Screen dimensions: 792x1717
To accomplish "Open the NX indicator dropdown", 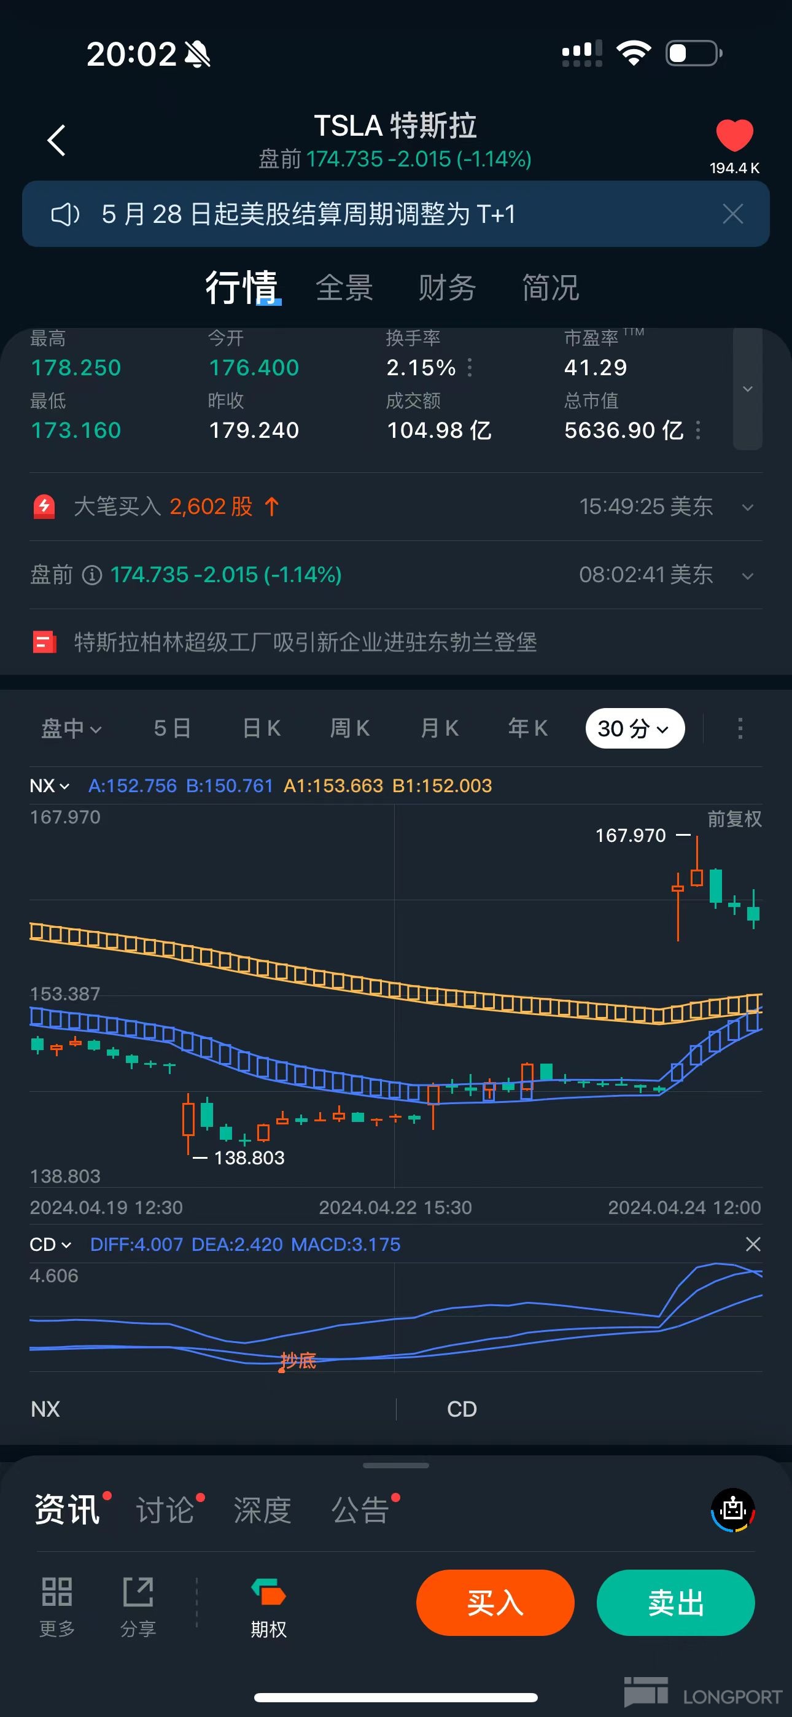I will point(49,786).
